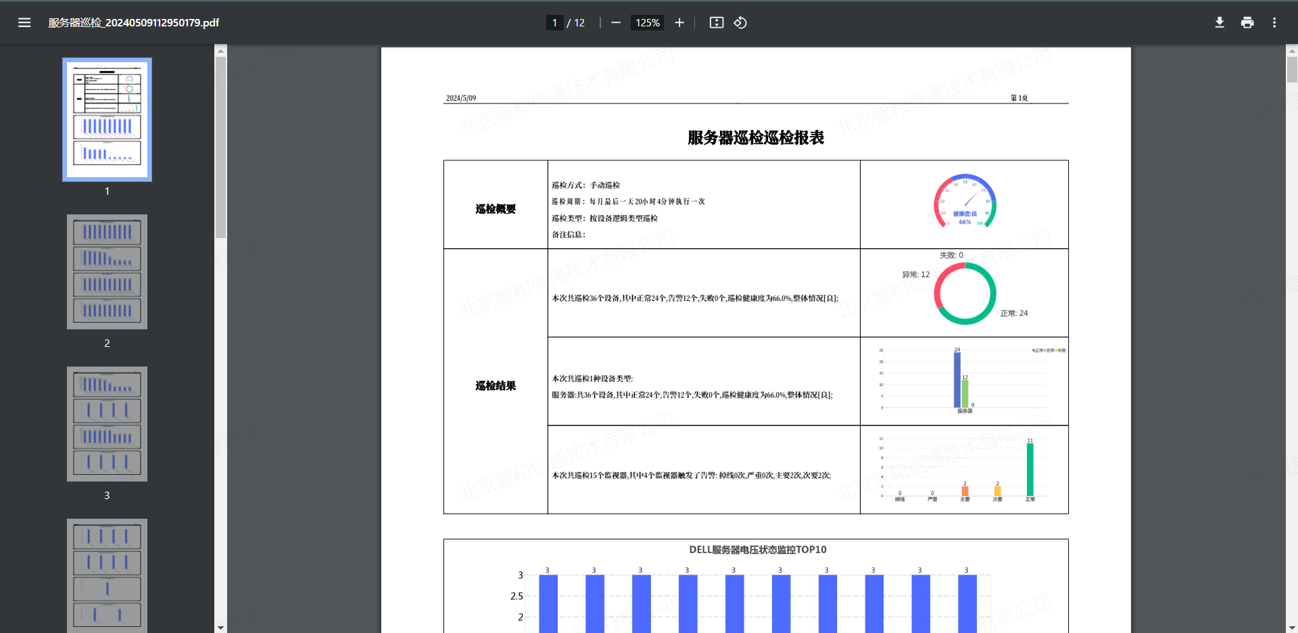This screenshot has height=633, width=1298.
Task: Click the page number input field
Action: click(554, 22)
